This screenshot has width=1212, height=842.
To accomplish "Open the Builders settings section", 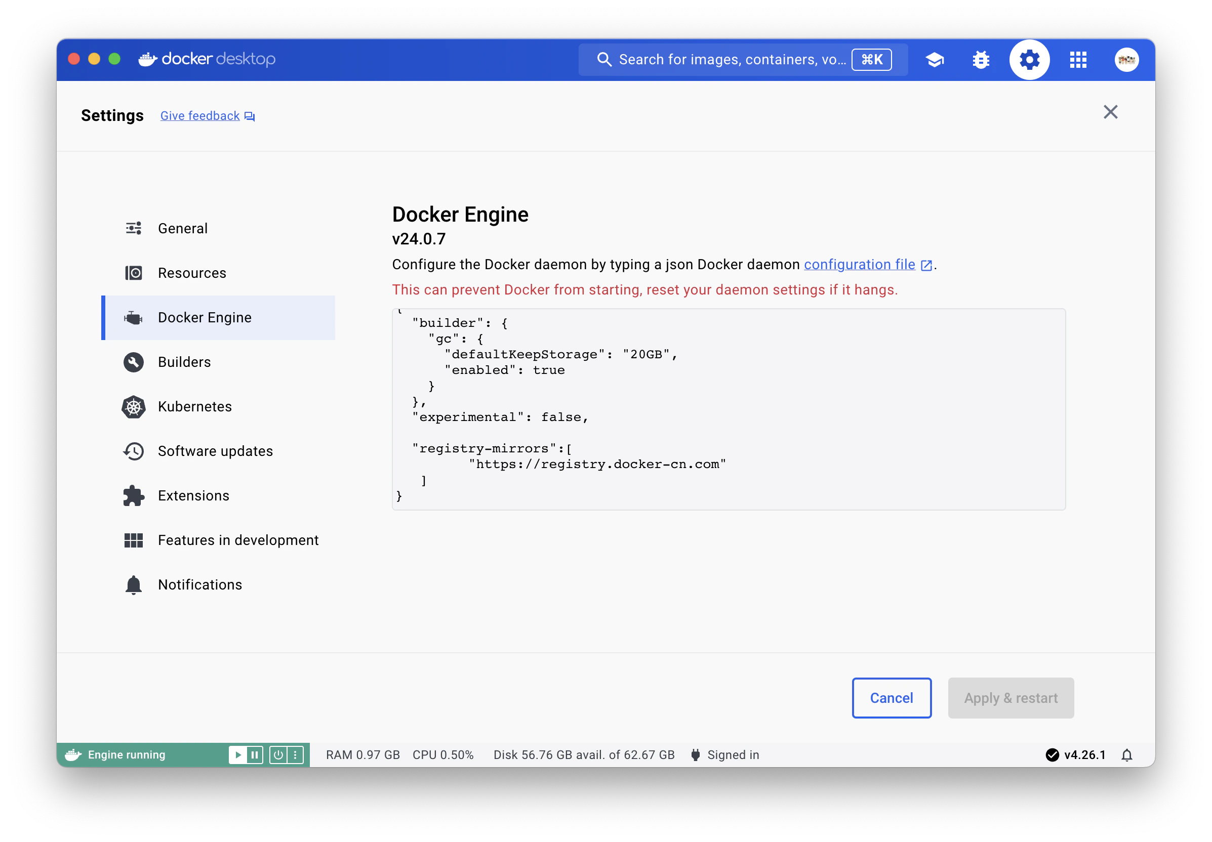I will [184, 362].
